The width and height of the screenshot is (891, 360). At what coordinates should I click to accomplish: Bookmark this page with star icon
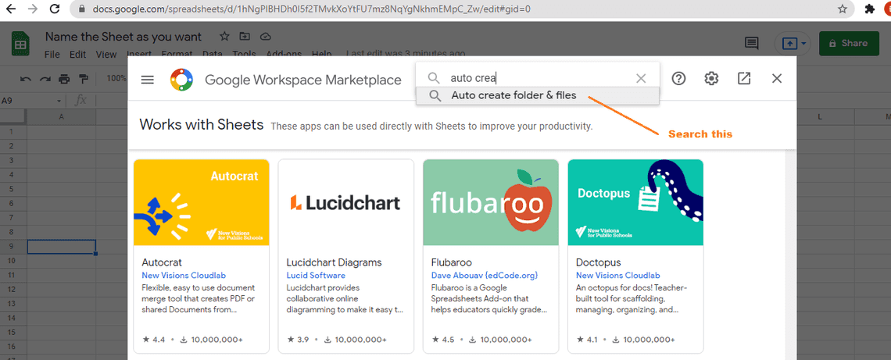843,9
